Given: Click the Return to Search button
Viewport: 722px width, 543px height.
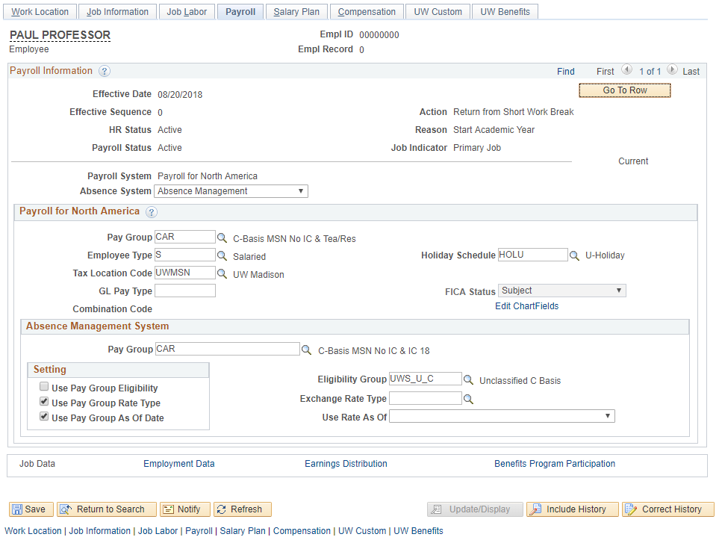Looking at the screenshot, I should click(107, 509).
